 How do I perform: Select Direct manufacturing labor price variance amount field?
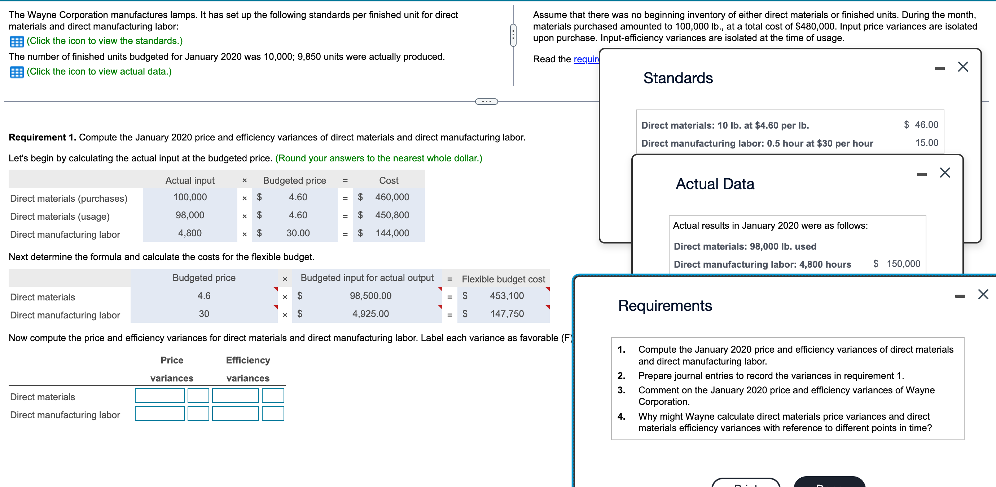(160, 414)
